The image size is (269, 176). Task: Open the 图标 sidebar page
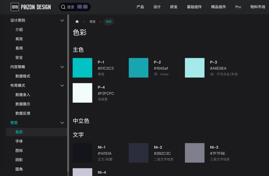point(19,150)
